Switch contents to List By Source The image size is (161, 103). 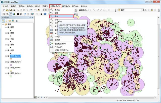pos(7,21)
